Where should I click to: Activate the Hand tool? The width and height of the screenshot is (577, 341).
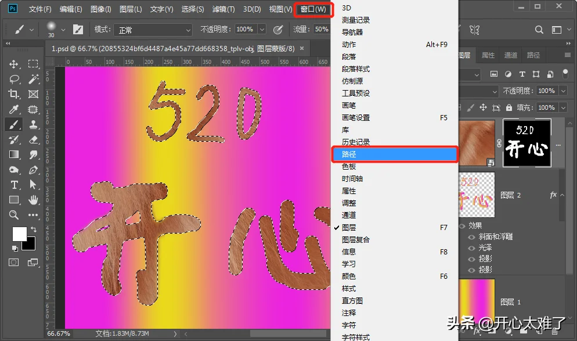pos(33,200)
